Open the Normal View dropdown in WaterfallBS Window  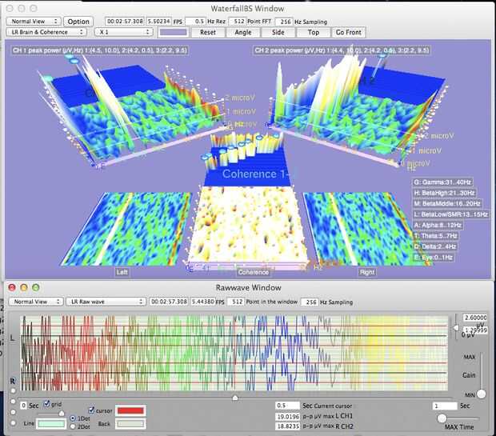(34, 21)
